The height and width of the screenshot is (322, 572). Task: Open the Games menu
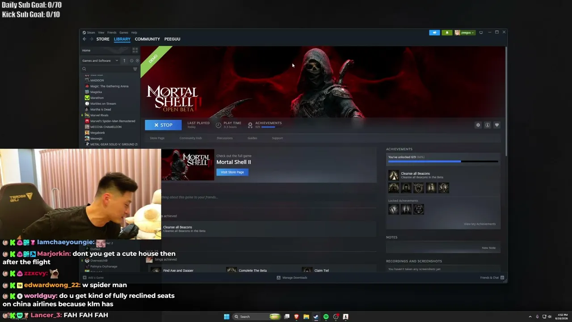point(124,33)
